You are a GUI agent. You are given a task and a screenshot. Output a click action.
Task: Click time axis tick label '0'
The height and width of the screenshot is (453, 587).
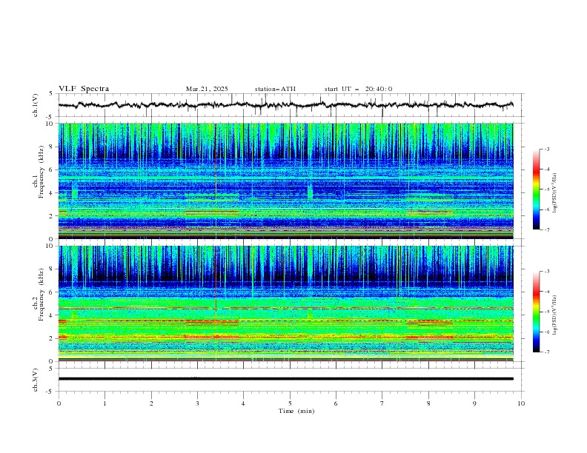(x=59, y=403)
